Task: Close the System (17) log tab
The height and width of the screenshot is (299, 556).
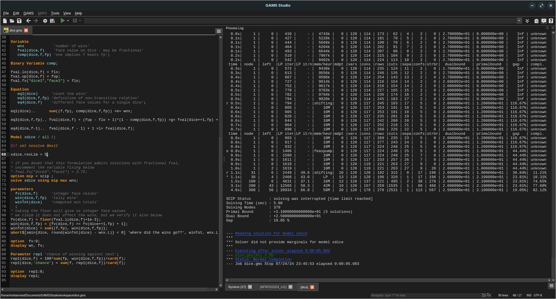Action: (x=250, y=287)
